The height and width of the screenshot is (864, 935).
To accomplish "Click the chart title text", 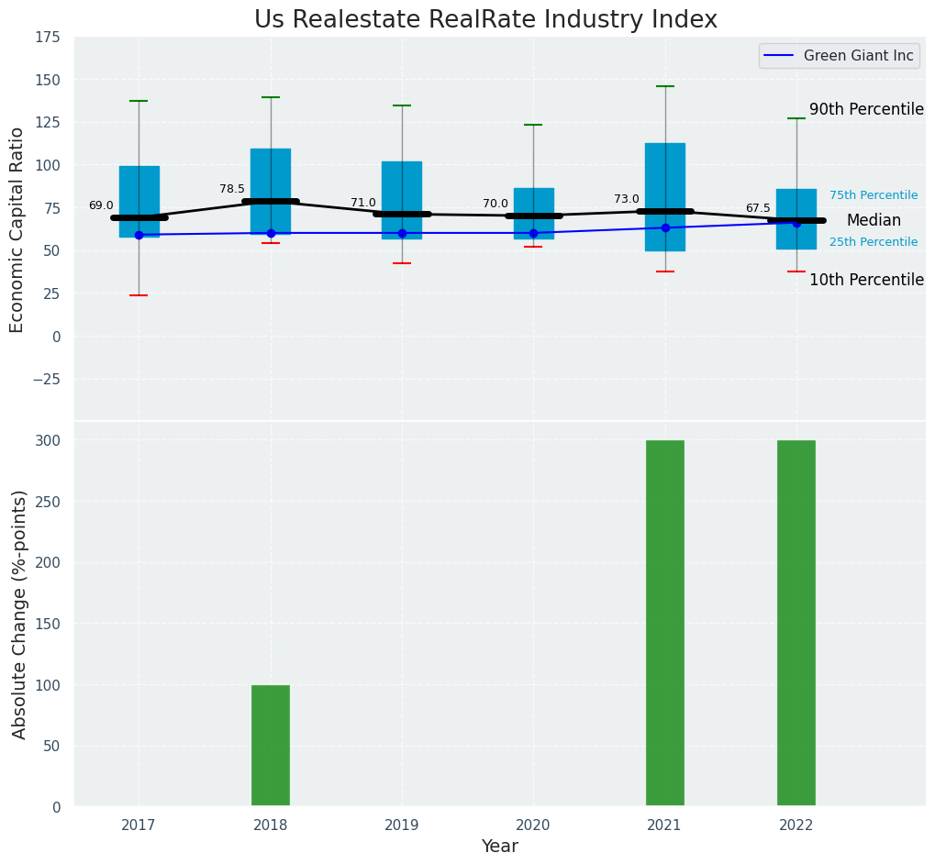I will point(485,20).
